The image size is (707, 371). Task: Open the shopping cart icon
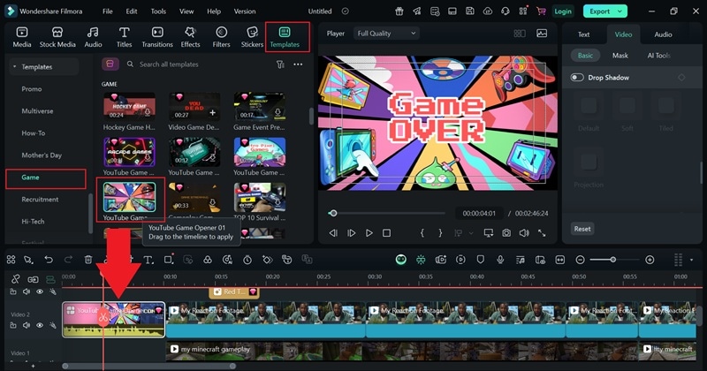(x=541, y=11)
